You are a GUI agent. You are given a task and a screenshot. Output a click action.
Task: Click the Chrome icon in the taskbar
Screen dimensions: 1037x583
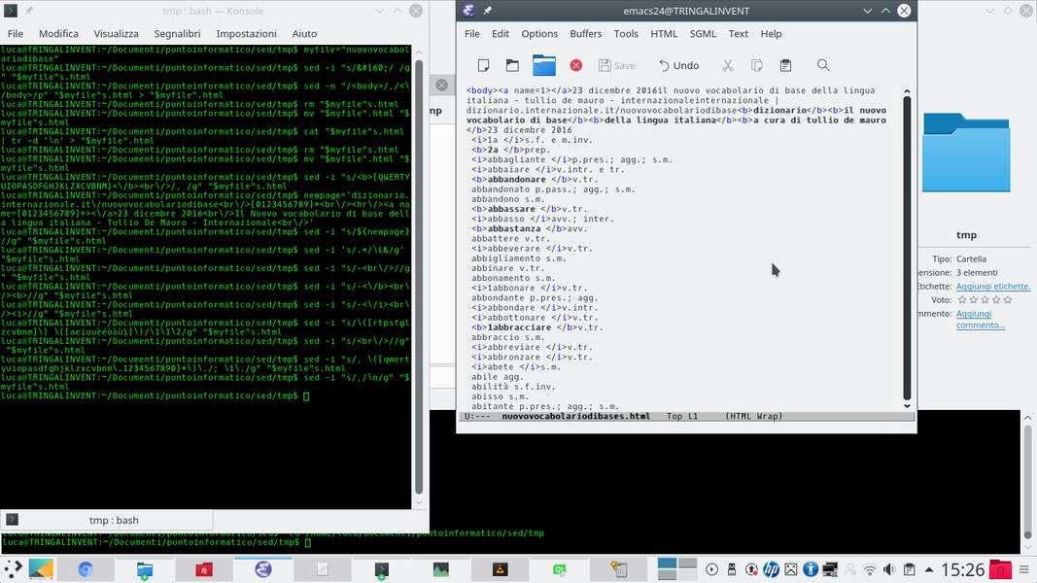point(85,569)
